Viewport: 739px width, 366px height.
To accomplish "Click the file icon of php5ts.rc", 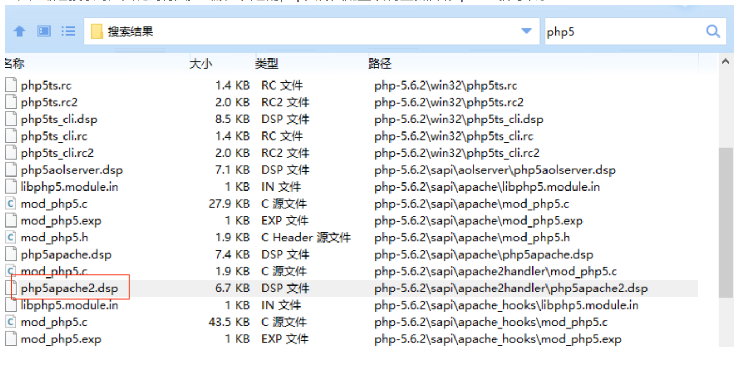I will [x=11, y=85].
